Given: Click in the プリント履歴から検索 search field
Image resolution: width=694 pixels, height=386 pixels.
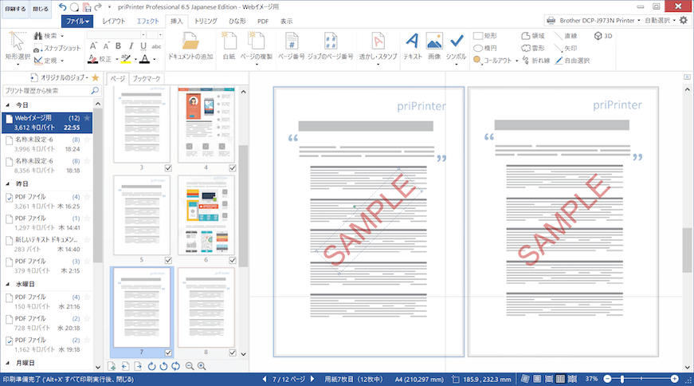Looking at the screenshot, I should point(52,90).
